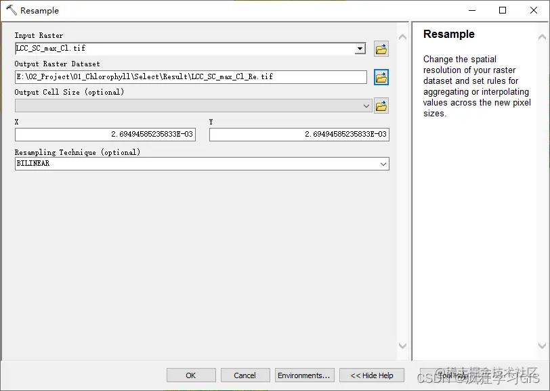Click the Resample hammer title icon
Screen dimensions: 550x391
click(12, 10)
